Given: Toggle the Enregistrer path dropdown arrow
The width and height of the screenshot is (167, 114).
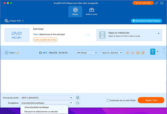Looking at the screenshot, I should [x=71, y=103].
